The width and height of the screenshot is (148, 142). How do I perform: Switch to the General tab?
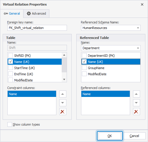(12, 13)
